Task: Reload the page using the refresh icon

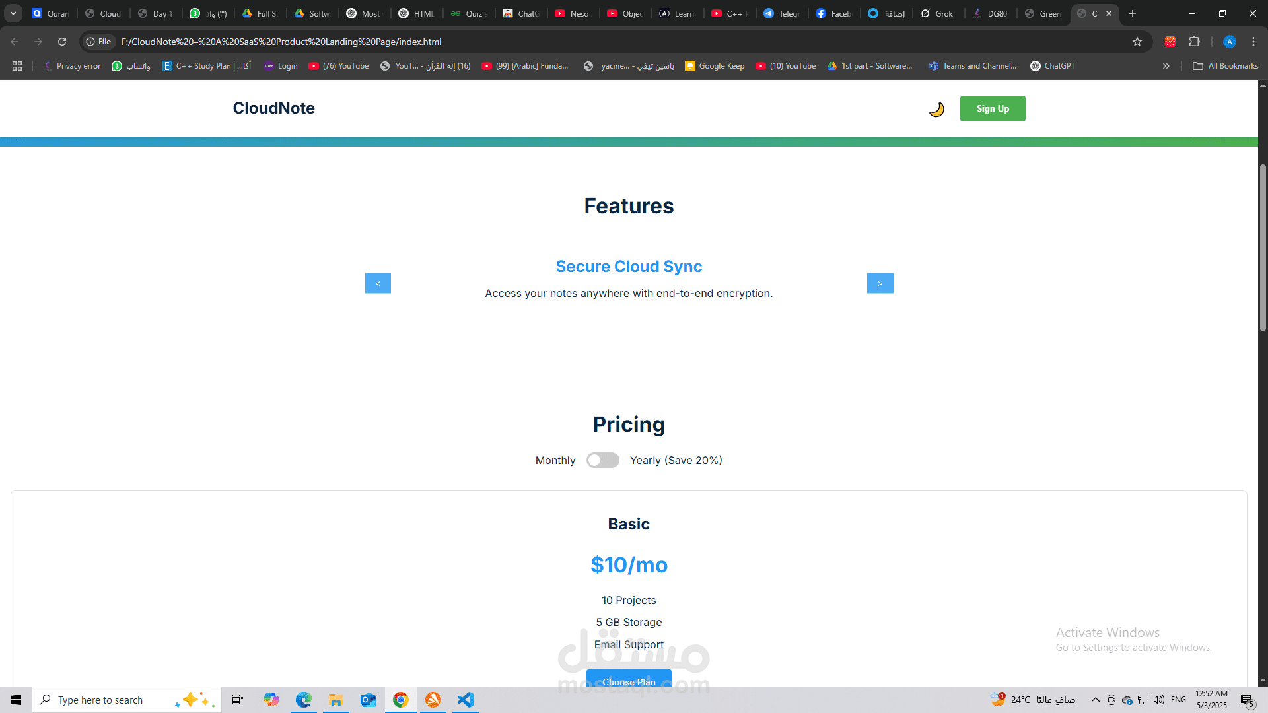Action: pos(61,41)
